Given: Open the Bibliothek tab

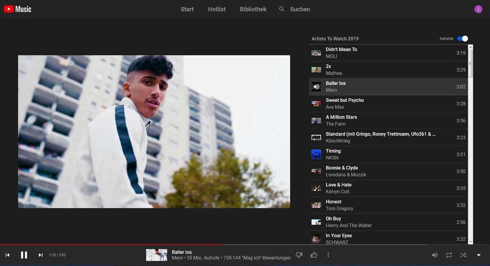Looking at the screenshot, I should pyautogui.click(x=253, y=9).
